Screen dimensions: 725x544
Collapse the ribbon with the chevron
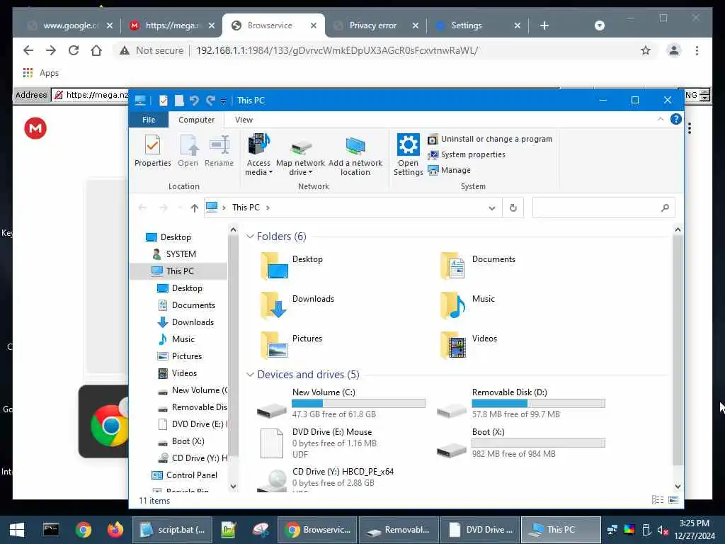(x=661, y=119)
